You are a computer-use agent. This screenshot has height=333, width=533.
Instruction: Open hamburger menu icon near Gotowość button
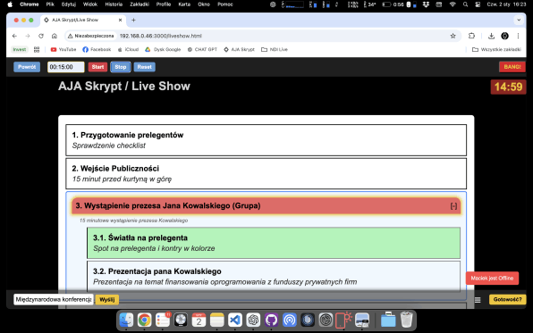pos(478,300)
